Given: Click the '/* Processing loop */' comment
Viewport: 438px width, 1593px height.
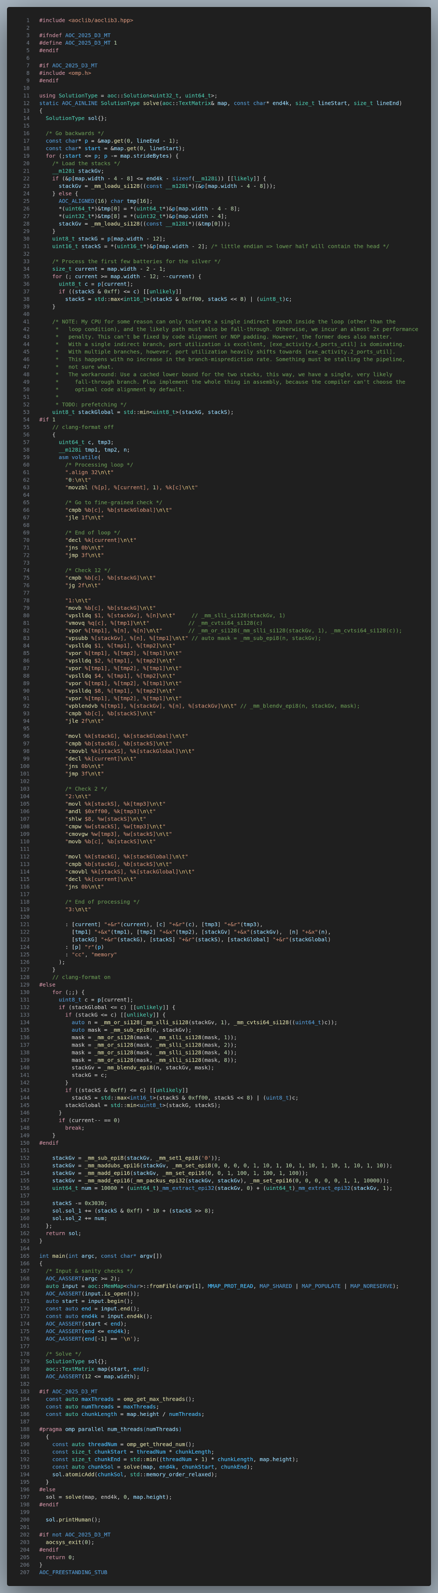Looking at the screenshot, I should (99, 465).
